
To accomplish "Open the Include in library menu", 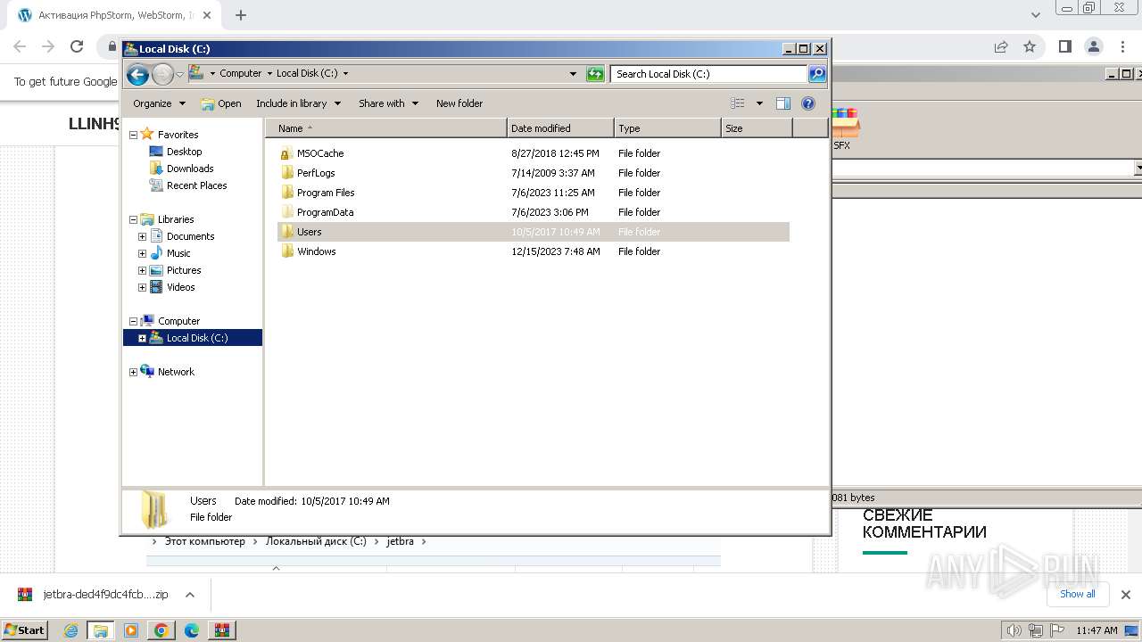I will coord(298,103).
